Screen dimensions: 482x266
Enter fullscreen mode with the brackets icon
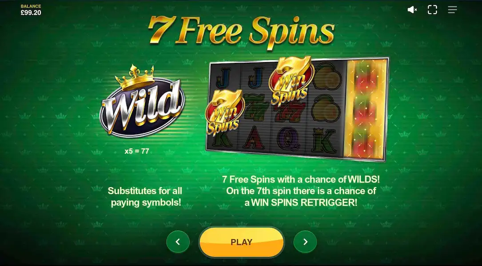point(432,10)
